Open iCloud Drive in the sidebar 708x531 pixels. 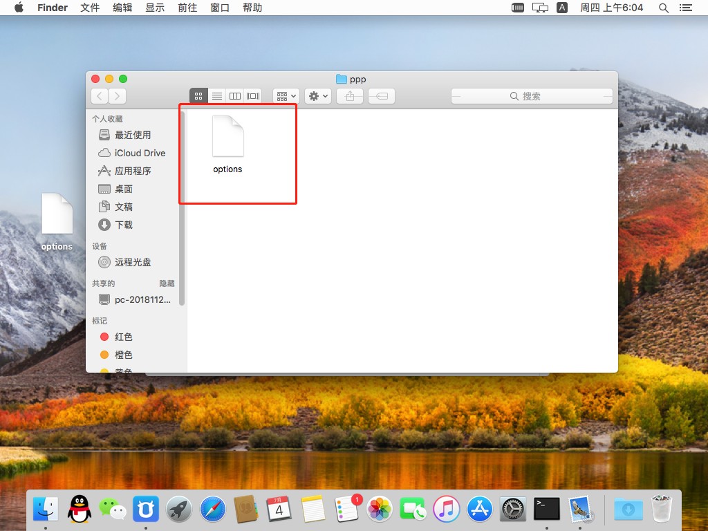click(140, 153)
